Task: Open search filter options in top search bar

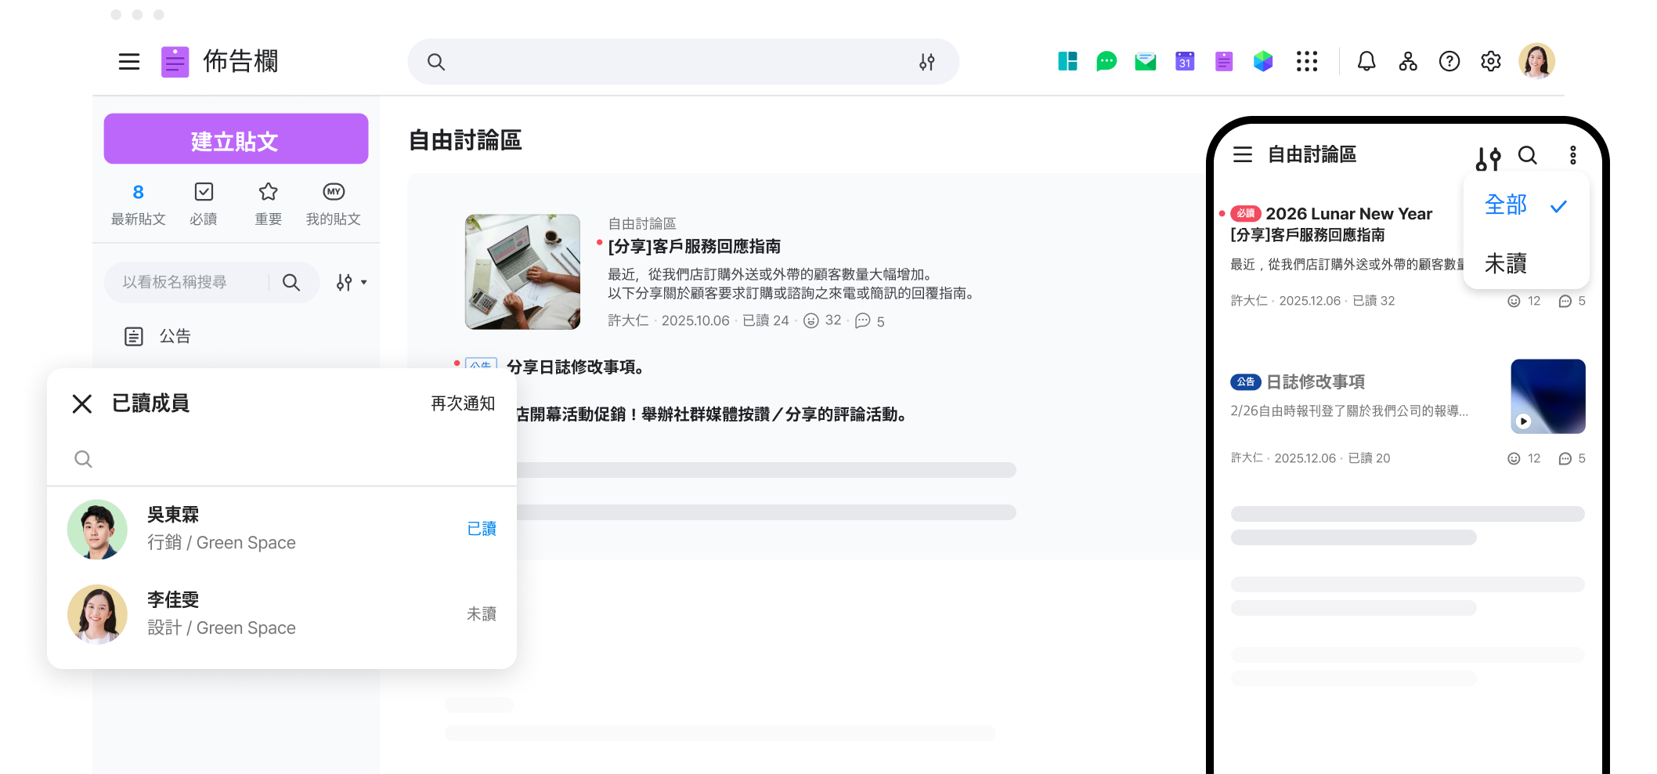Action: click(926, 62)
